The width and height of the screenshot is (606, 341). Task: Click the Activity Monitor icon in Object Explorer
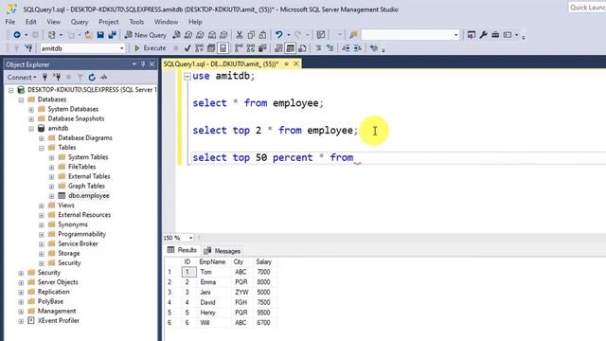click(103, 78)
